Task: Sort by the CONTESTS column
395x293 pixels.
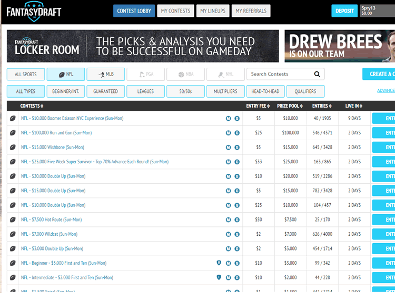Action: pos(32,106)
